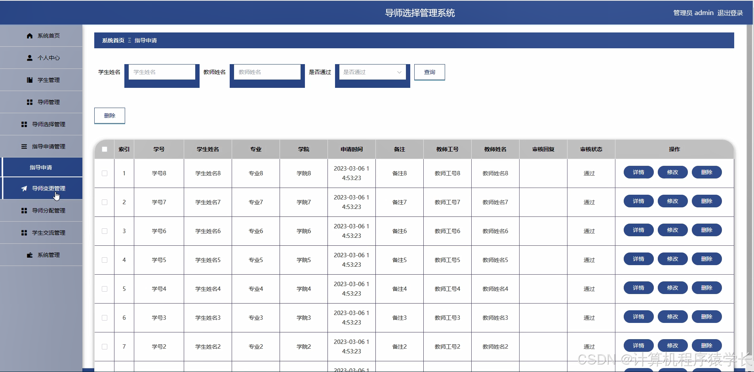Click 修改 for 学生姓名4 row
The image size is (754, 372).
673,288
